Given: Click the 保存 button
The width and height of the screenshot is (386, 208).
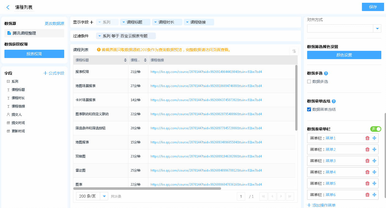Looking at the screenshot, I should [x=373, y=7].
